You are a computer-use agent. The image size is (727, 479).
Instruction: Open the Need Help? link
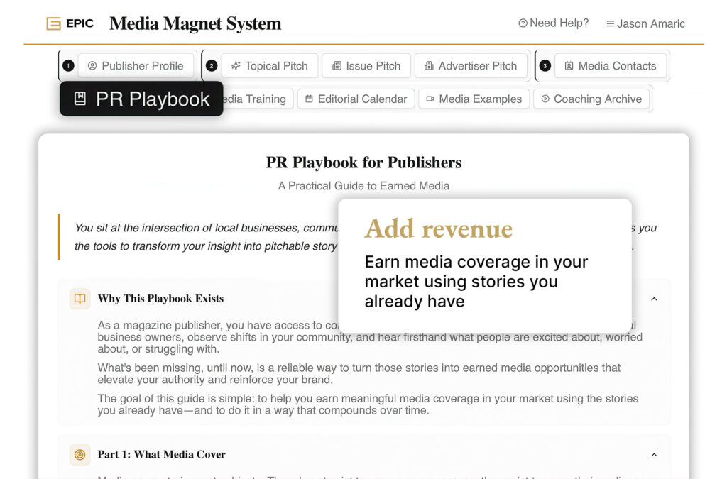pos(553,23)
